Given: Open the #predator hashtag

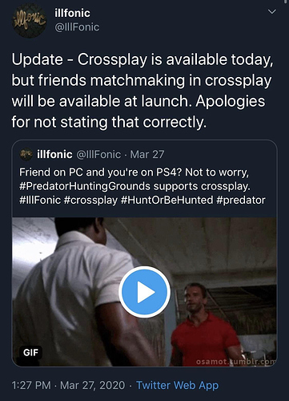Looking at the screenshot, I should pos(241,200).
